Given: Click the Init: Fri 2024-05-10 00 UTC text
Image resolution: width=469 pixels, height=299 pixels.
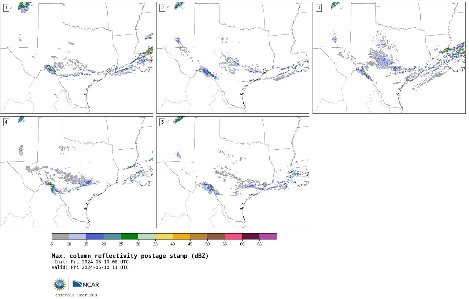Looking at the screenshot, I should coord(92,262).
